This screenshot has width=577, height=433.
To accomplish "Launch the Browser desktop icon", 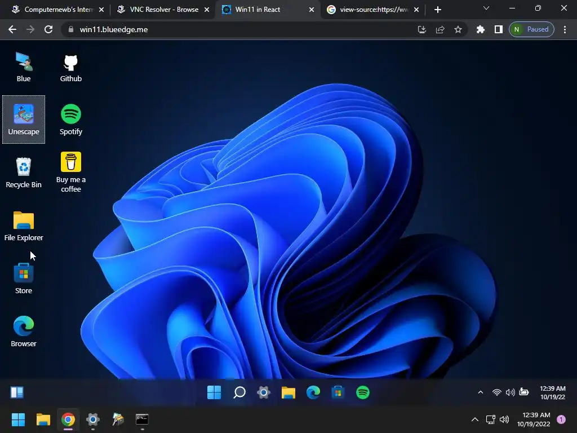I will coord(24,332).
